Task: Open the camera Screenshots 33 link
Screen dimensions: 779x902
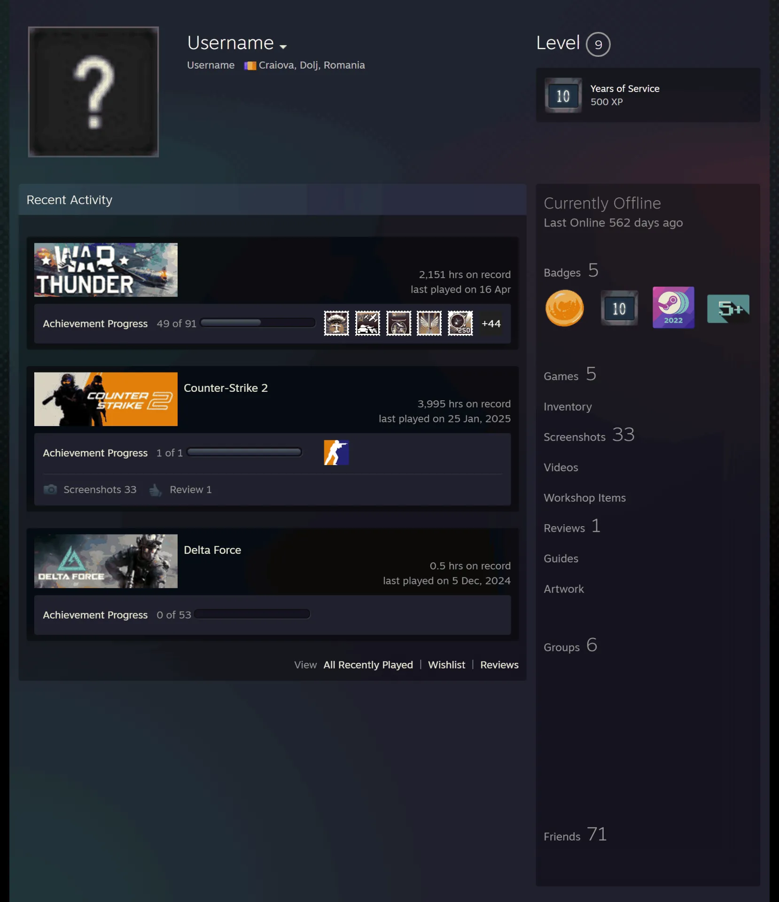Action: (90, 490)
